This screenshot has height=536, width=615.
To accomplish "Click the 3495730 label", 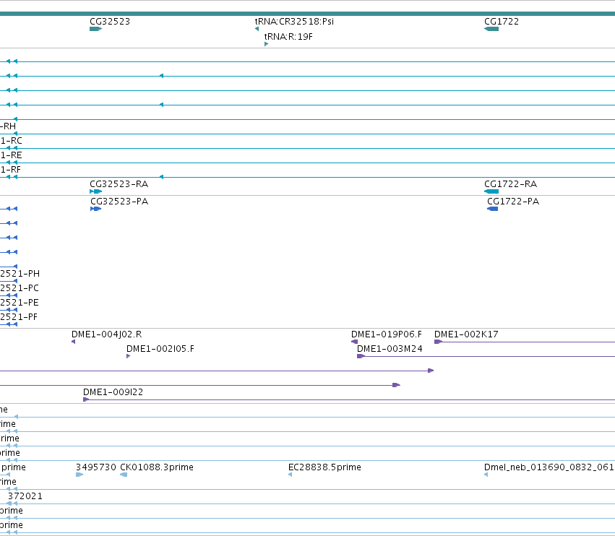I will [95, 467].
